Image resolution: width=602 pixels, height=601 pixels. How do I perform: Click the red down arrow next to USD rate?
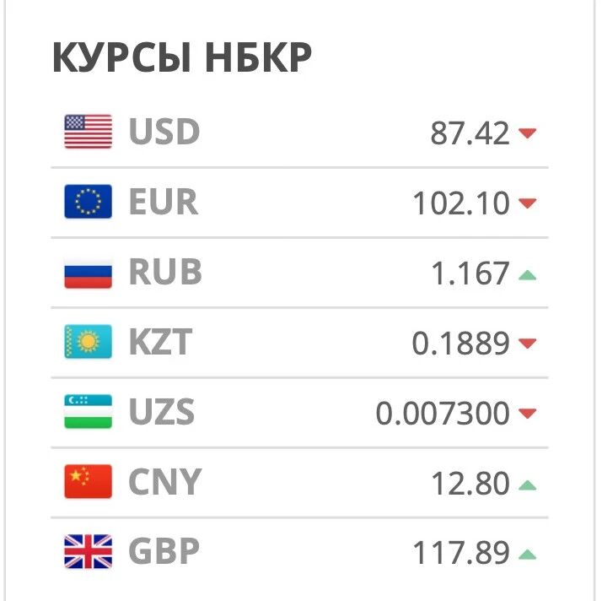tap(527, 133)
